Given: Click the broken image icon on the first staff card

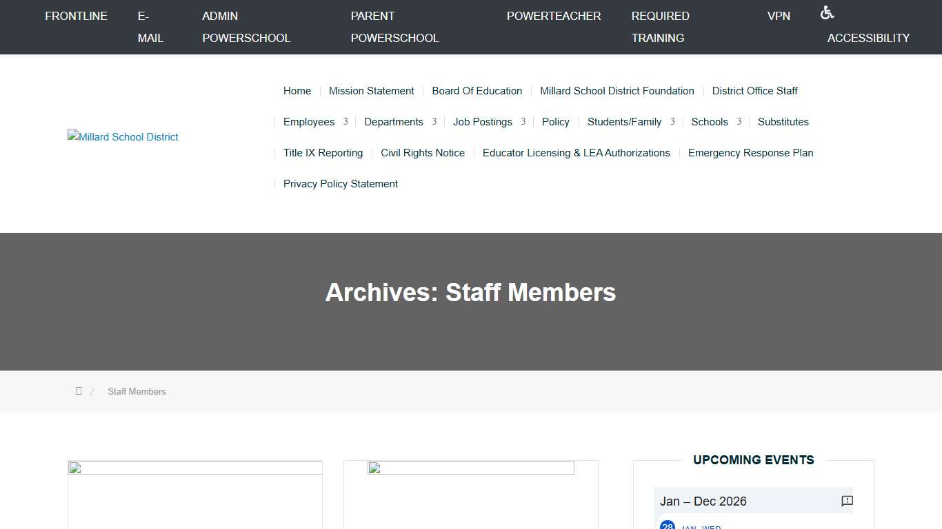Looking at the screenshot, I should tap(75, 467).
